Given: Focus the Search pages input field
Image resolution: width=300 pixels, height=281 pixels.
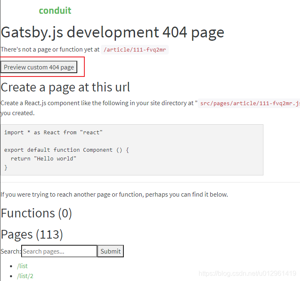Looking at the screenshot, I should (x=59, y=251).
